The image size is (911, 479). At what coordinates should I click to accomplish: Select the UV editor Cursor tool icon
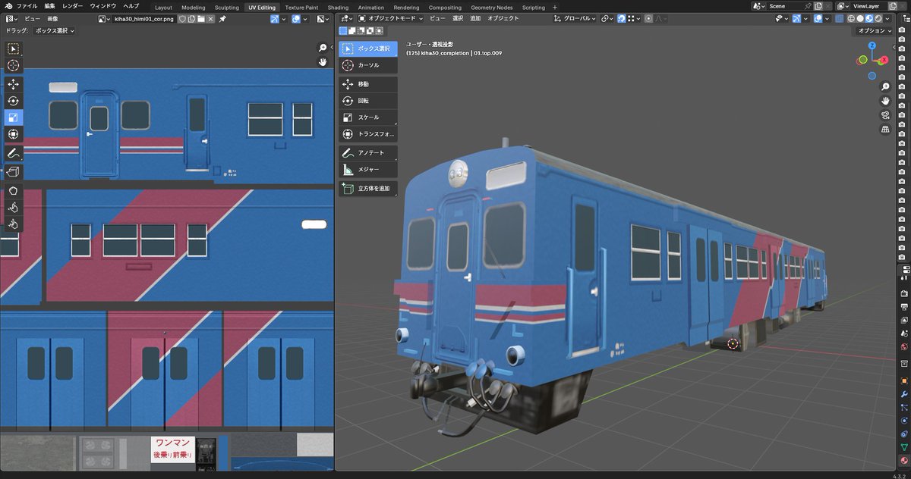click(x=14, y=65)
